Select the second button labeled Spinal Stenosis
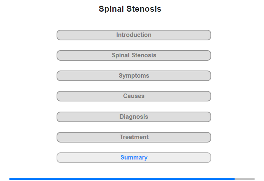The width and height of the screenshot is (264, 181). (134, 55)
